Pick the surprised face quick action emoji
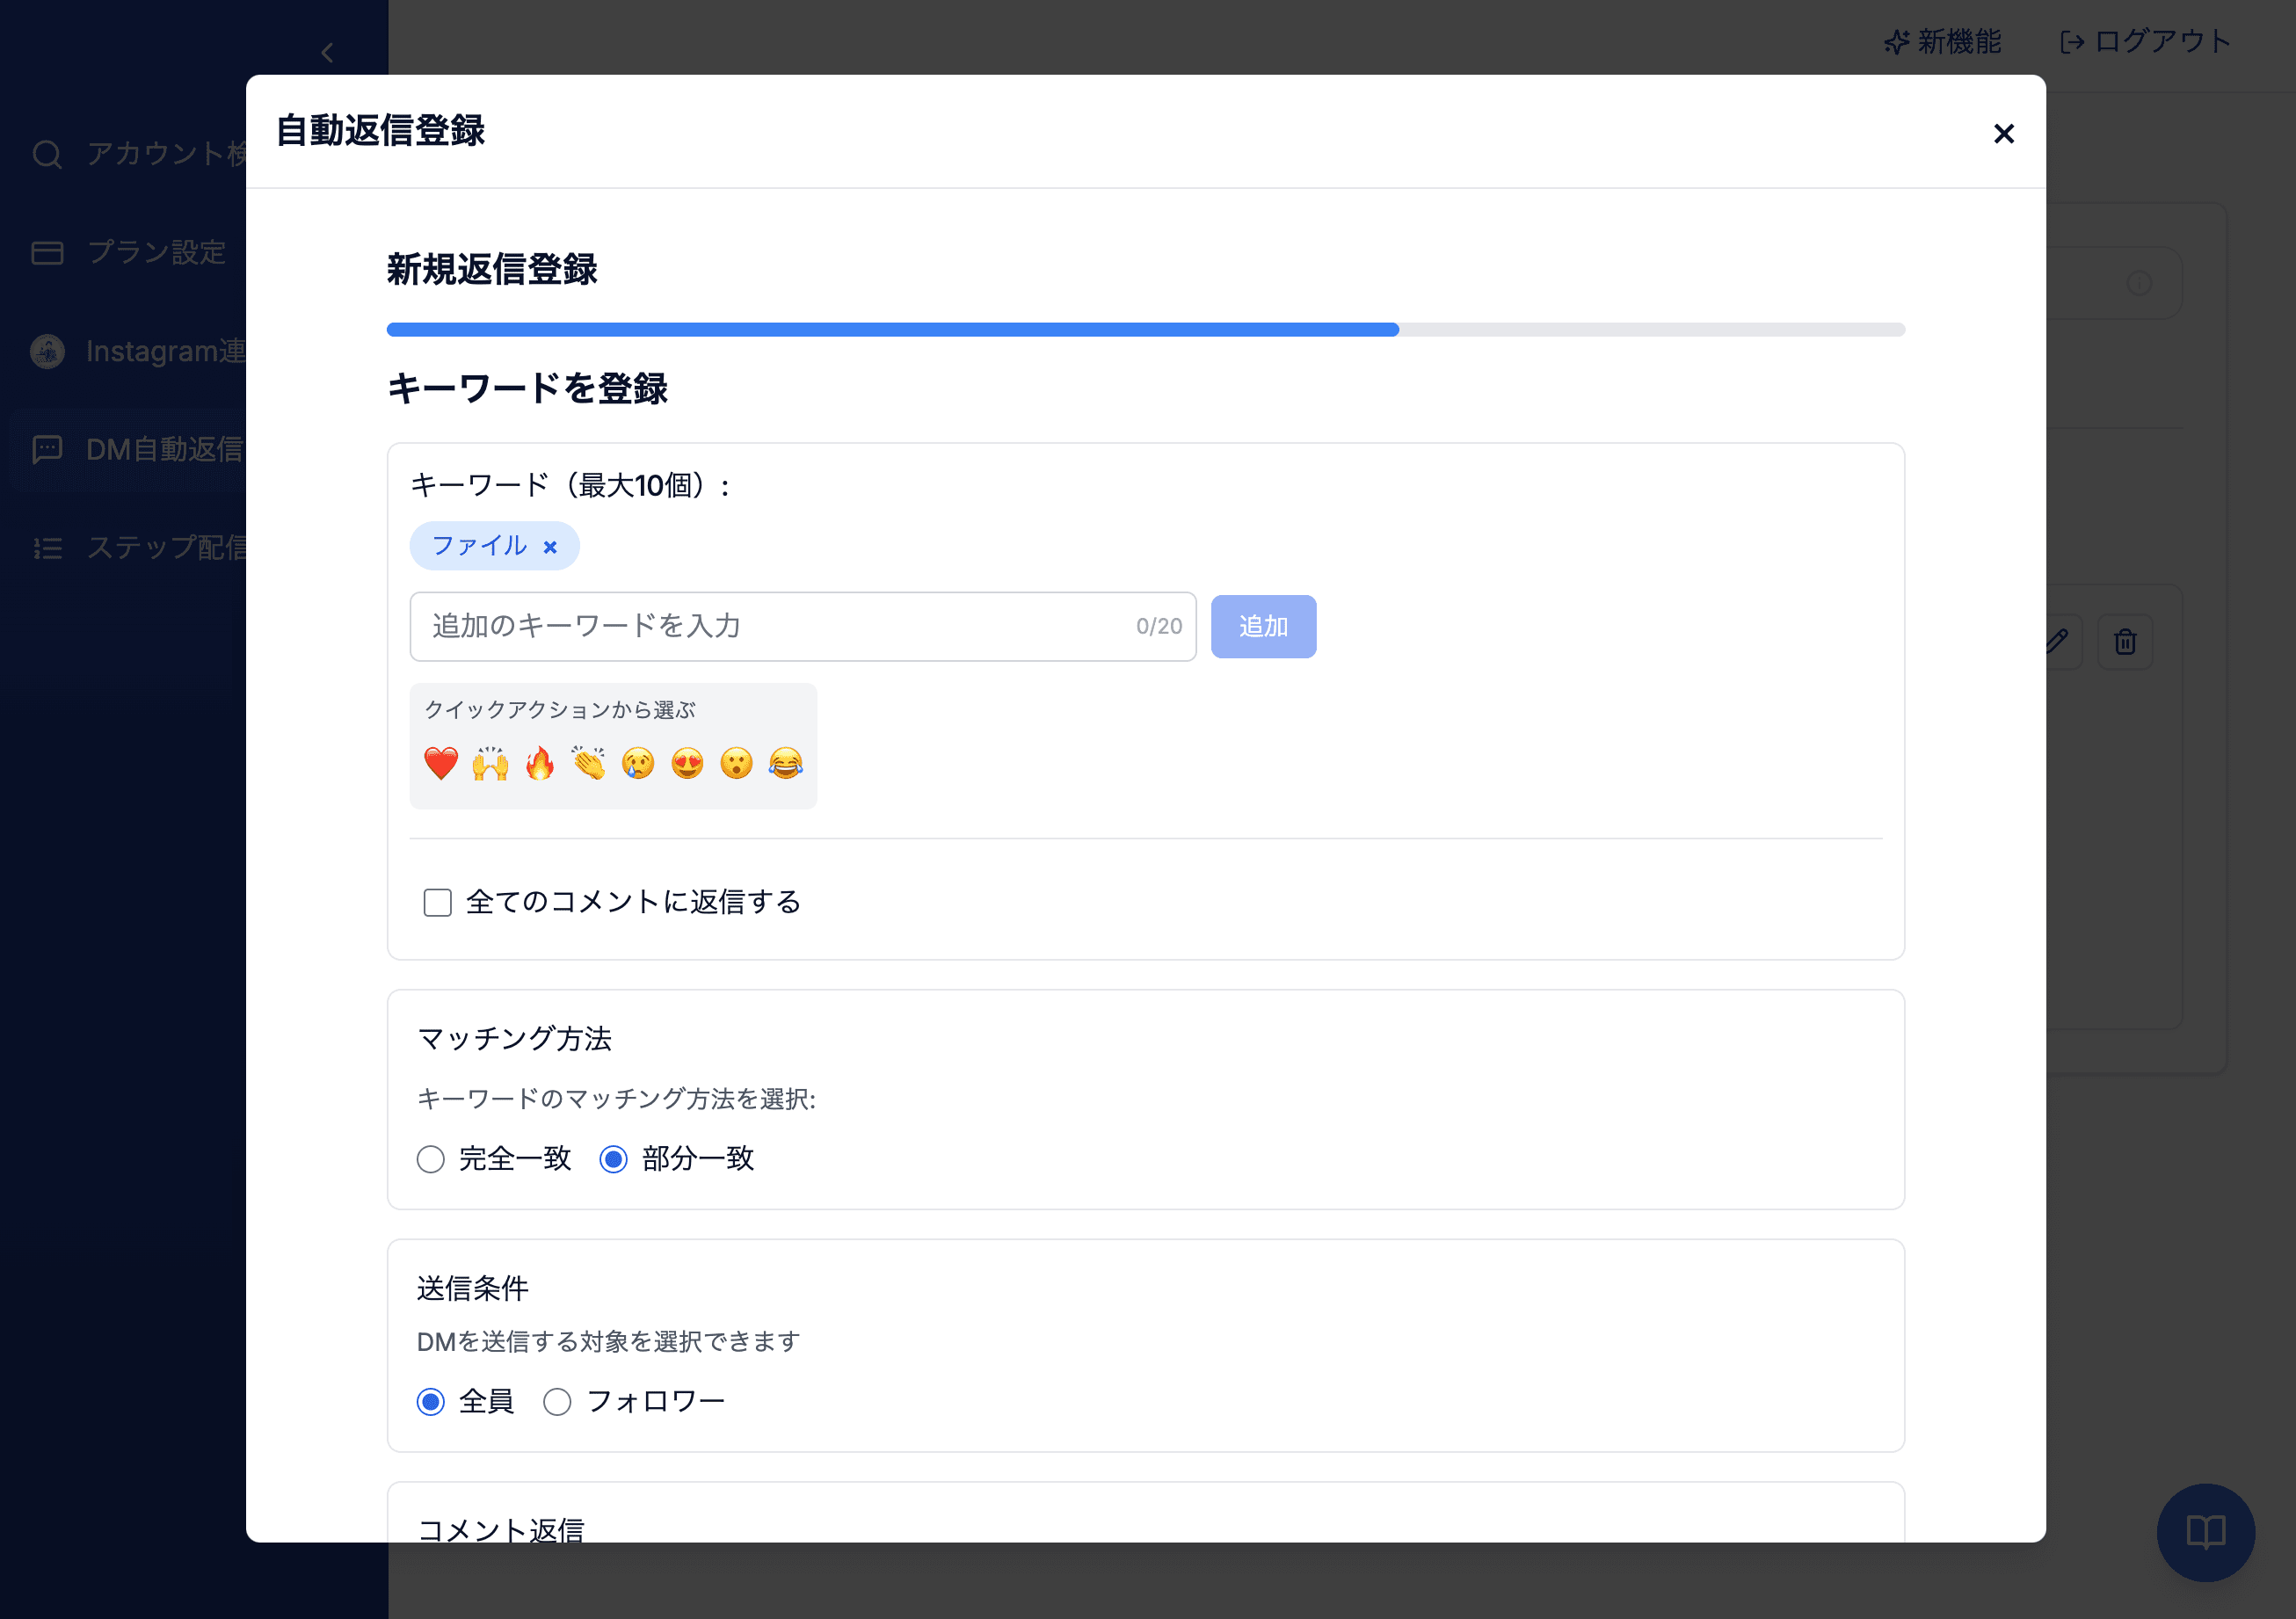Image resolution: width=2296 pixels, height=1619 pixels. [736, 763]
